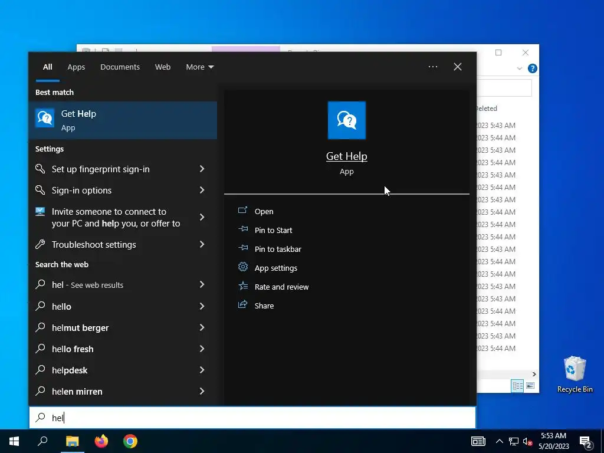Click the star icon for Rate and review
The height and width of the screenshot is (453, 604).
(x=243, y=285)
